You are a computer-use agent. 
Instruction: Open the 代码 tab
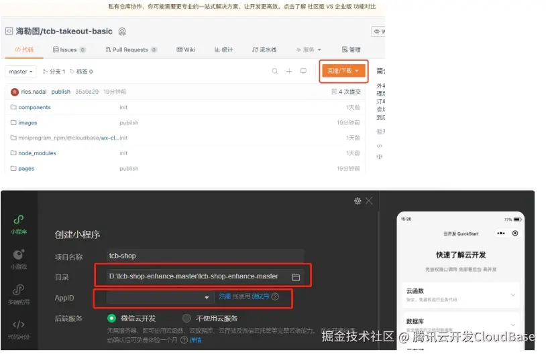(x=24, y=50)
